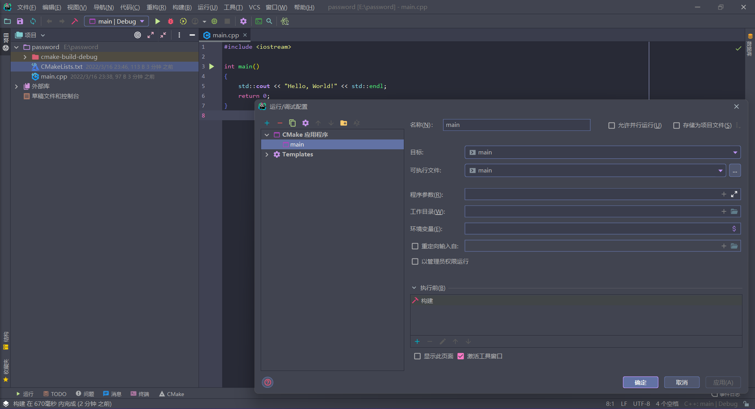
Task: Open Search Everywhere with the magnifier icon
Action: [x=269, y=21]
